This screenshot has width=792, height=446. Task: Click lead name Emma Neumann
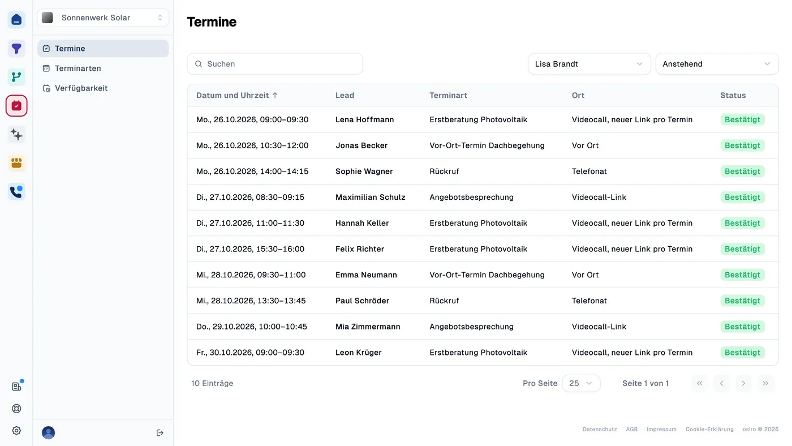pos(366,275)
